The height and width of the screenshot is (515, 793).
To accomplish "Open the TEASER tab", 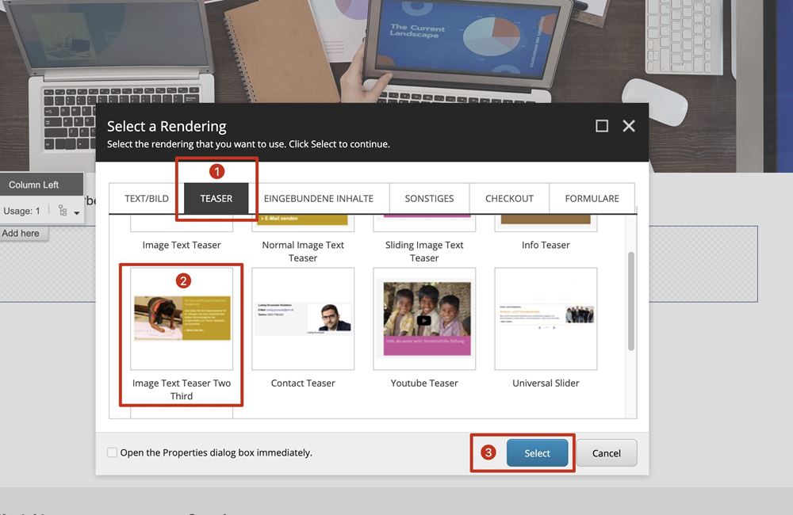I will pyautogui.click(x=216, y=198).
